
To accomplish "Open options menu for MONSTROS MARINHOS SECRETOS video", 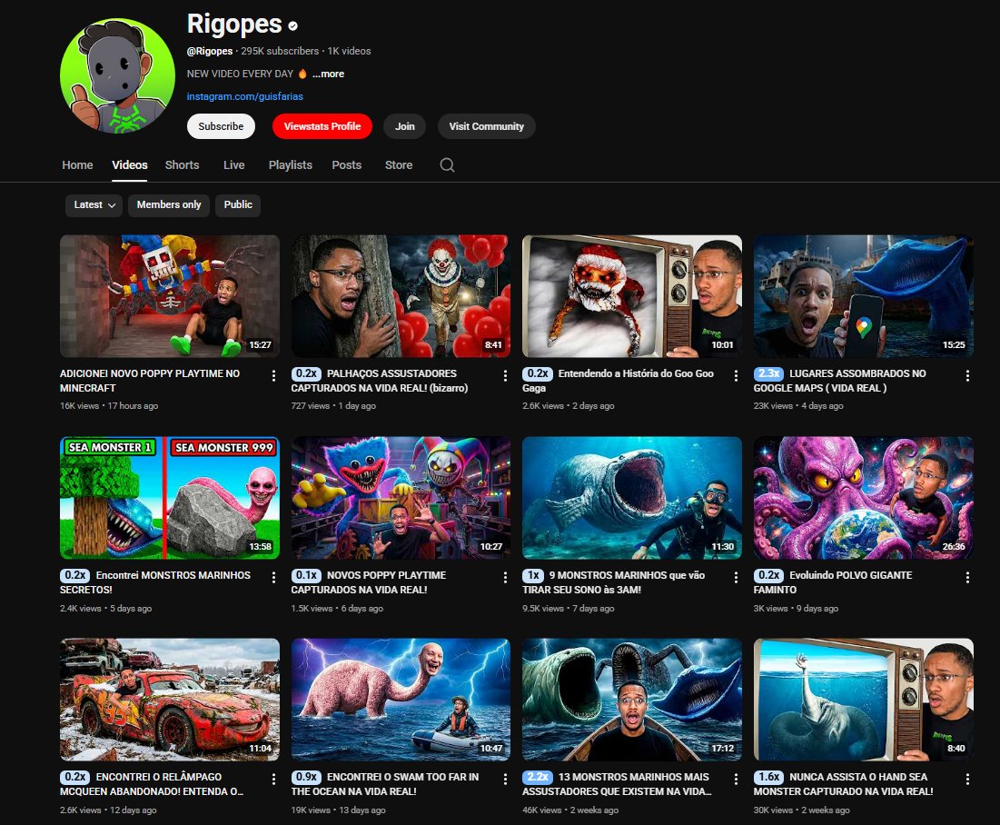I will (x=273, y=578).
